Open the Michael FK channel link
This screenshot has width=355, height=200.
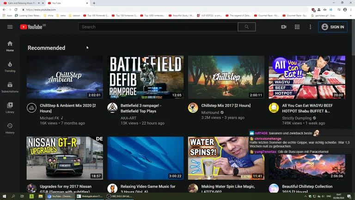pyautogui.click(x=49, y=118)
